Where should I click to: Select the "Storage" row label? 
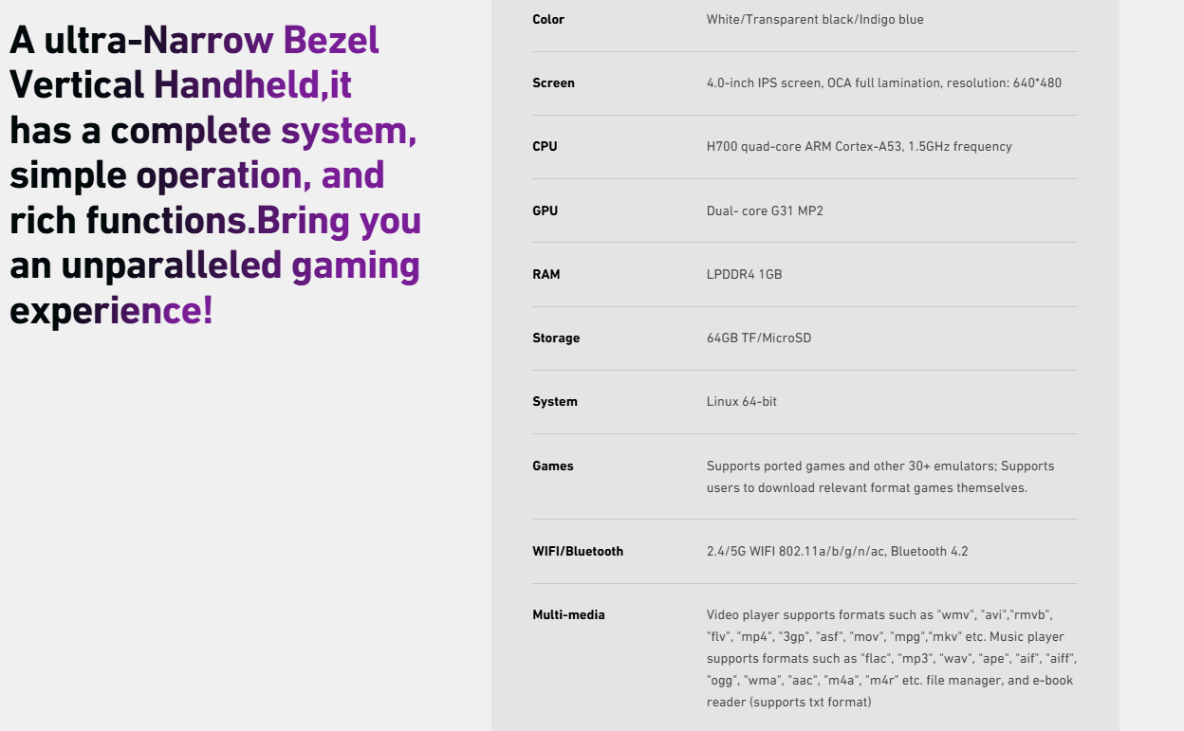(556, 338)
